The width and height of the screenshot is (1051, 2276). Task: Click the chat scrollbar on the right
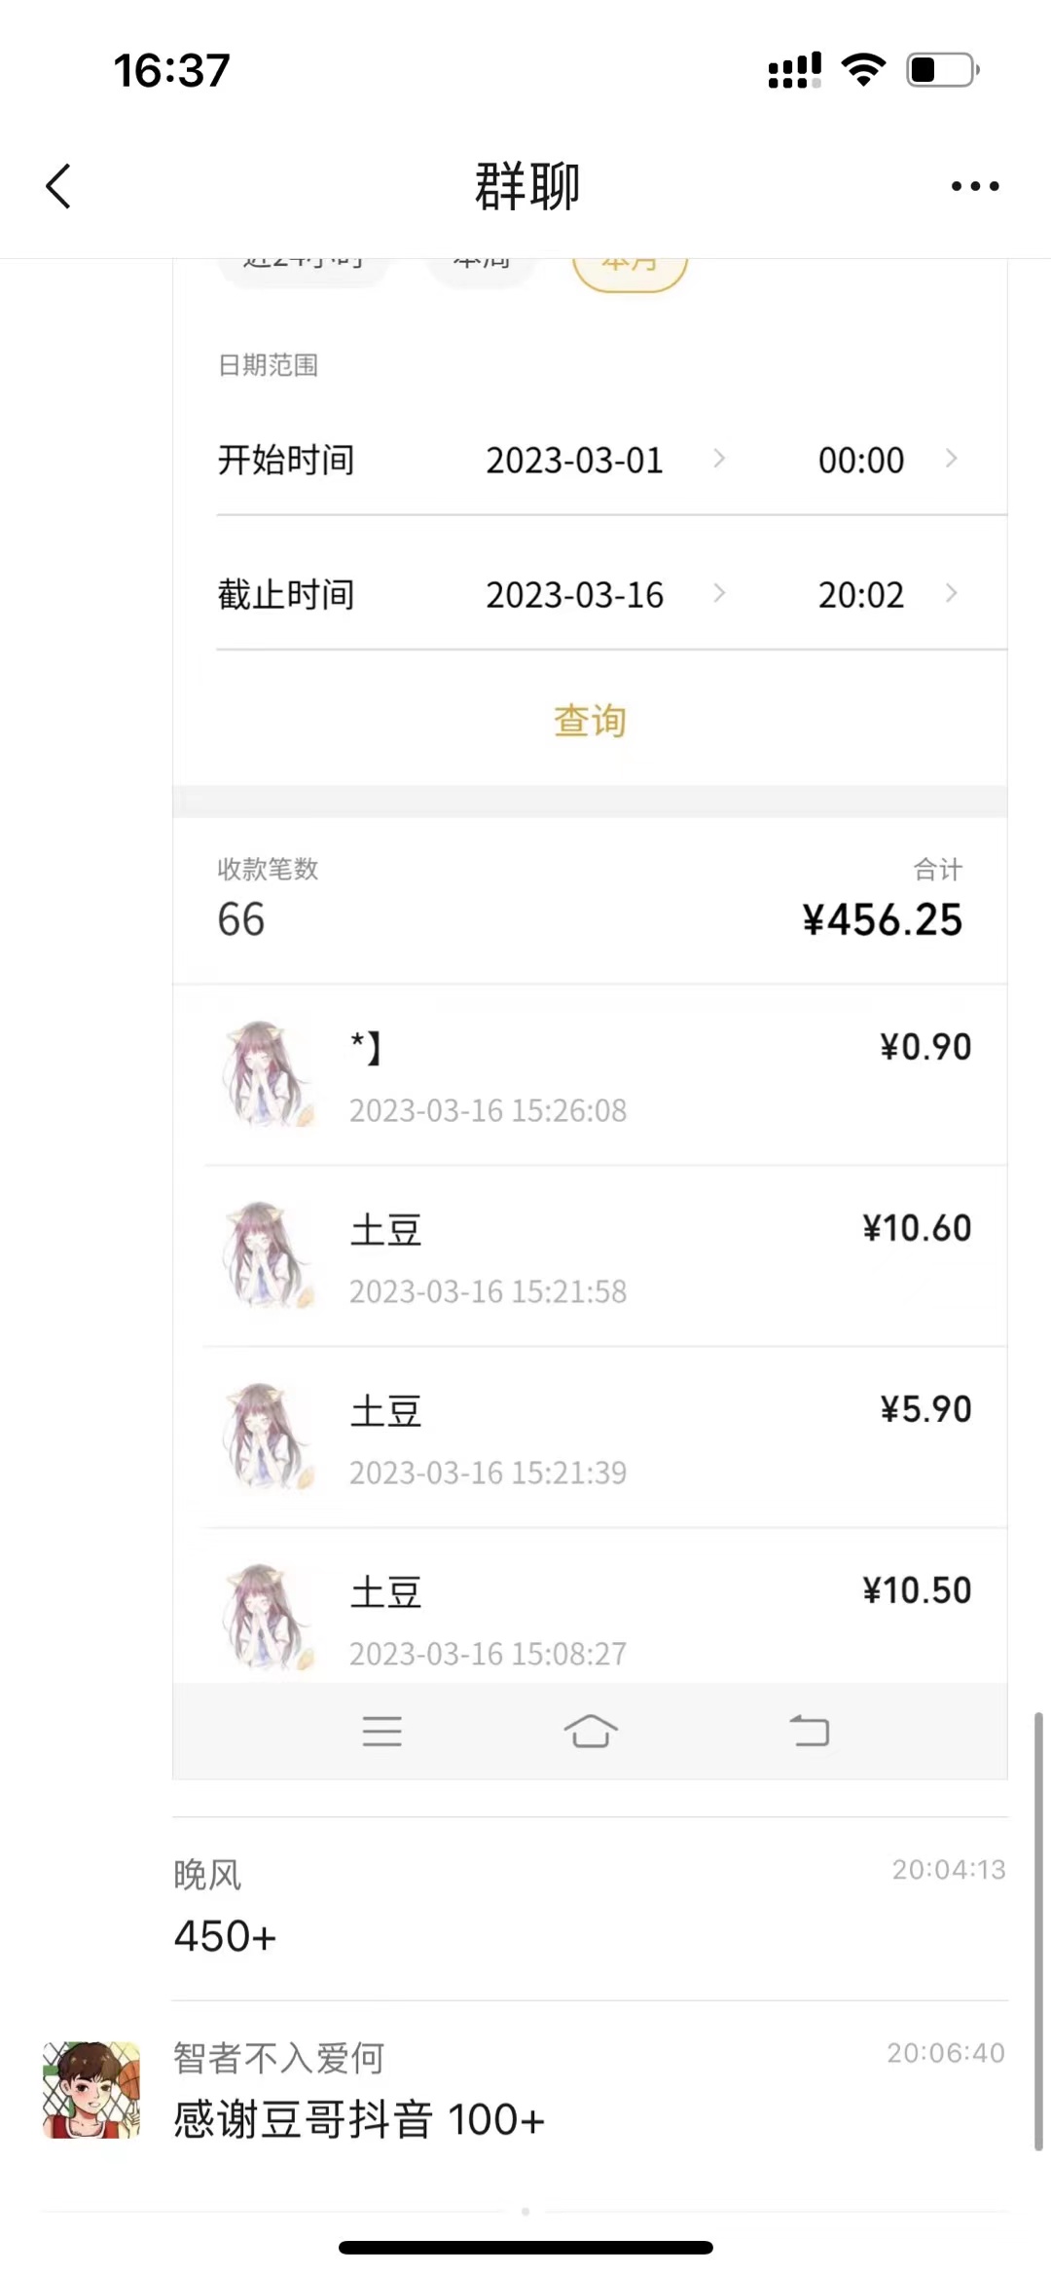click(1038, 1930)
